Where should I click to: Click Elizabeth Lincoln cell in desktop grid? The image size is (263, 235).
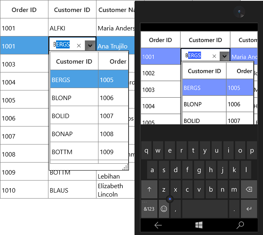point(116,189)
